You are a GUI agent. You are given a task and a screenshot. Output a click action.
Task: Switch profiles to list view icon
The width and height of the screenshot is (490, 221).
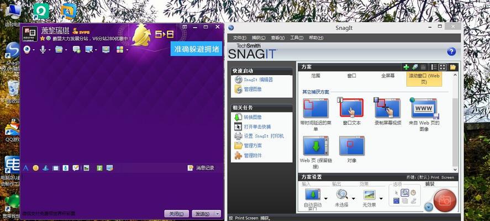click(x=434, y=67)
